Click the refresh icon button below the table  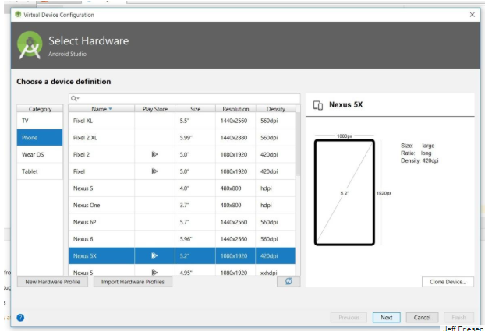tap(289, 282)
